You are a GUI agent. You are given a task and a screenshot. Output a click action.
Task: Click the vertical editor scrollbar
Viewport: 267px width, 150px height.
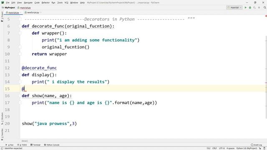coord(266,77)
